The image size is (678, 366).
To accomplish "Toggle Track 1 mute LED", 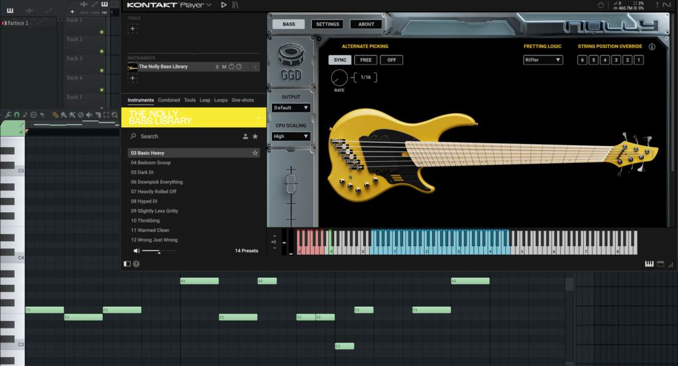I will (102, 32).
